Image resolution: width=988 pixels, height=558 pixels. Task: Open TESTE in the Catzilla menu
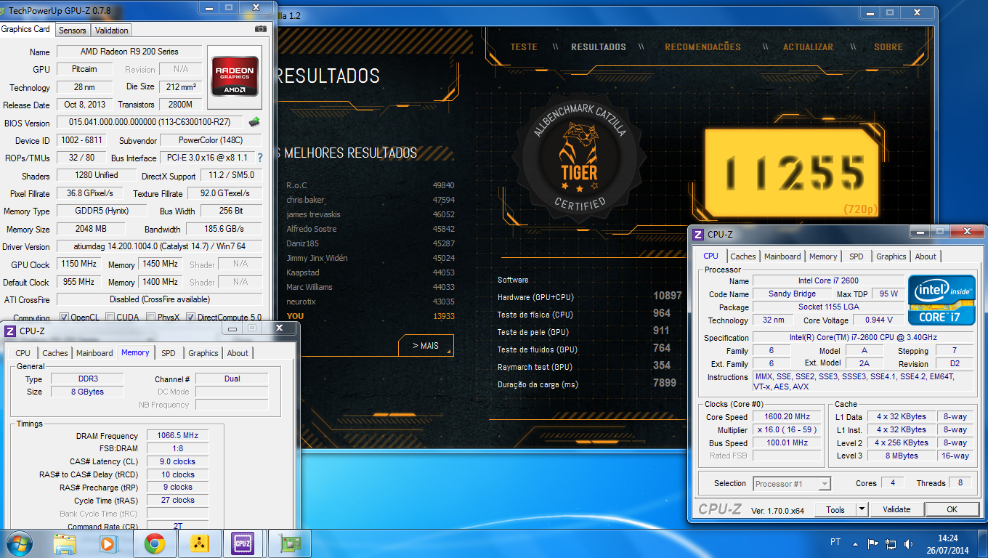(x=524, y=46)
